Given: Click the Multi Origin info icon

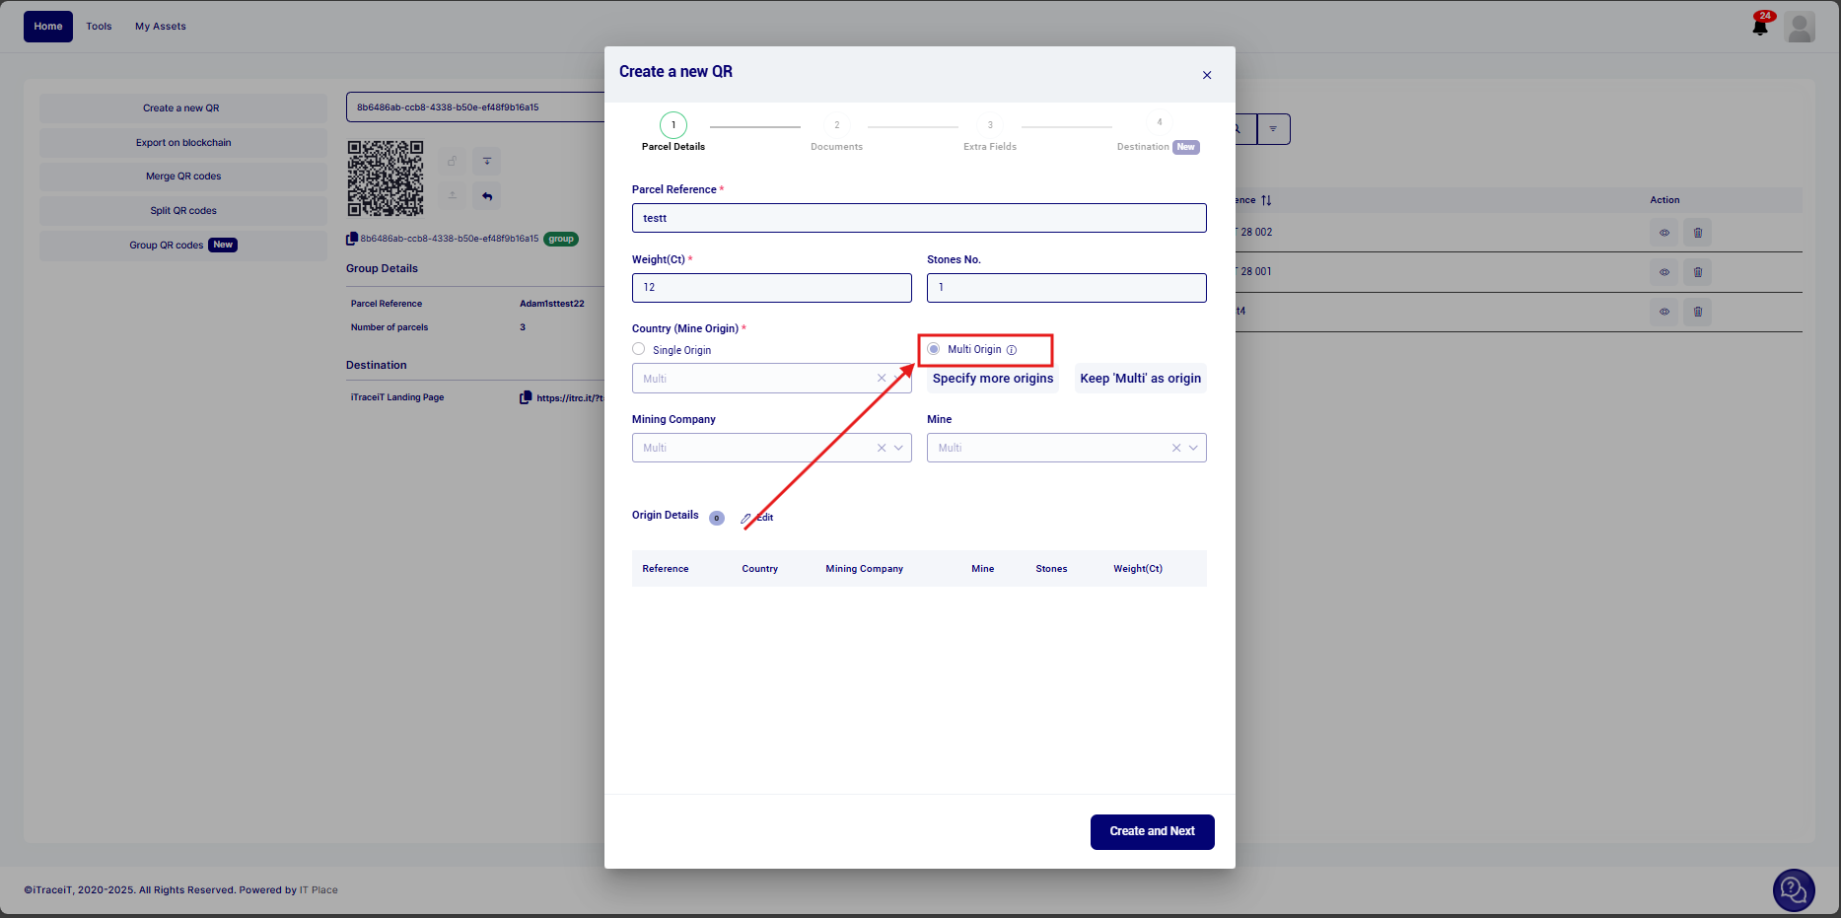Looking at the screenshot, I should click(1012, 350).
